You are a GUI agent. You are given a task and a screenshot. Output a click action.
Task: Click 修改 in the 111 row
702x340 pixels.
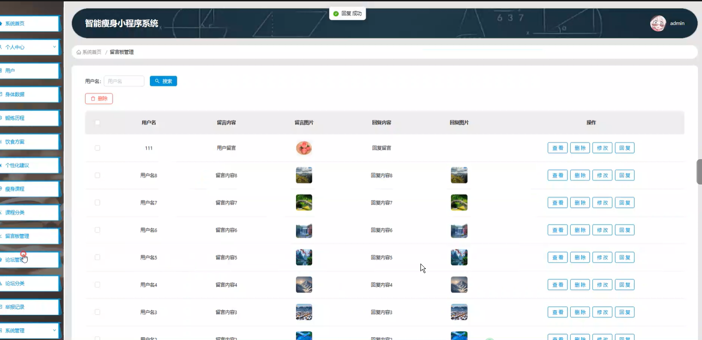click(x=602, y=148)
